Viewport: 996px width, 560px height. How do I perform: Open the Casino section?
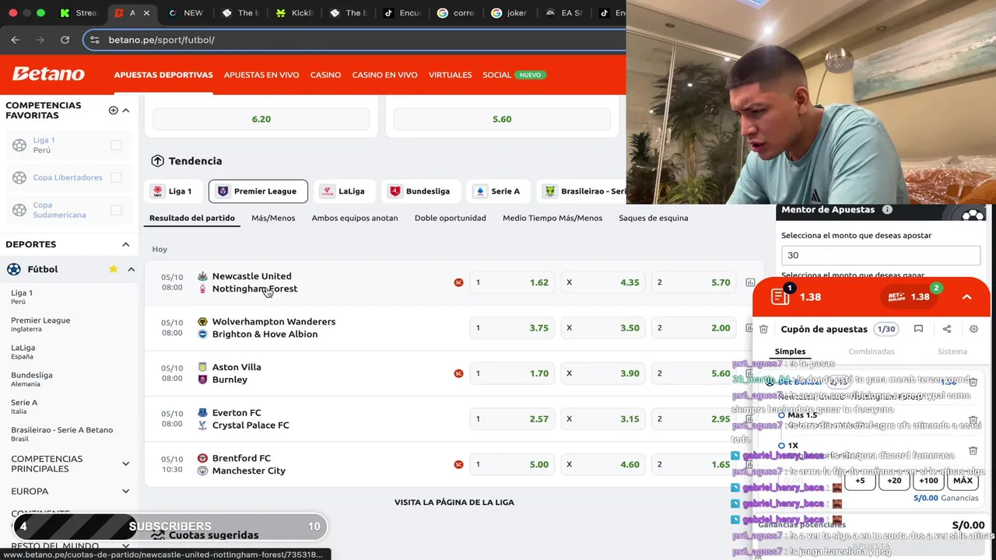click(x=325, y=75)
